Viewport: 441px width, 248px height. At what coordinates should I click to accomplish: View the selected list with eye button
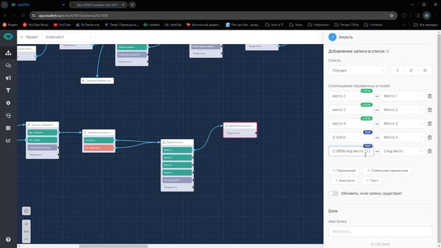pyautogui.click(x=424, y=70)
